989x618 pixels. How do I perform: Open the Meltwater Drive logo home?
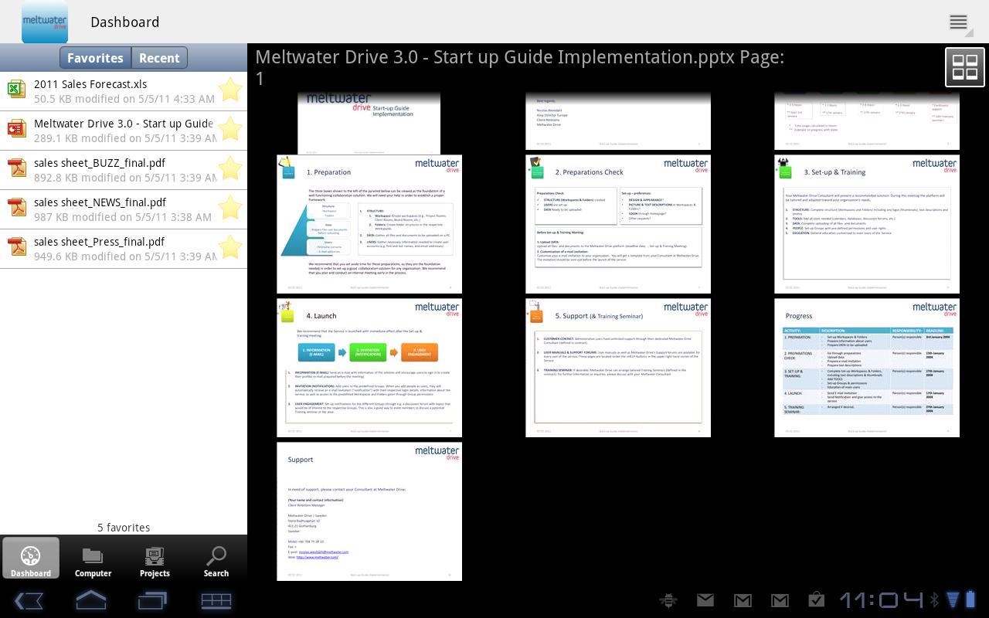coord(45,22)
